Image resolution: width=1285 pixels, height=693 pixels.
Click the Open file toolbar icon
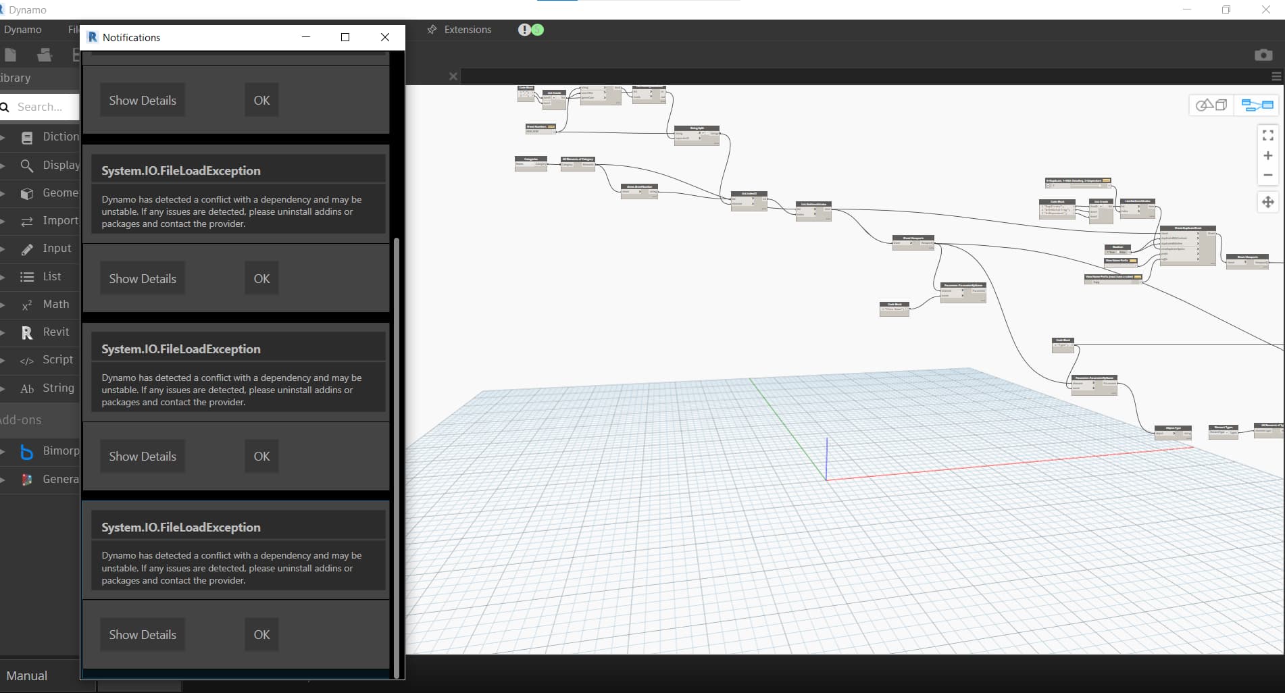45,55
